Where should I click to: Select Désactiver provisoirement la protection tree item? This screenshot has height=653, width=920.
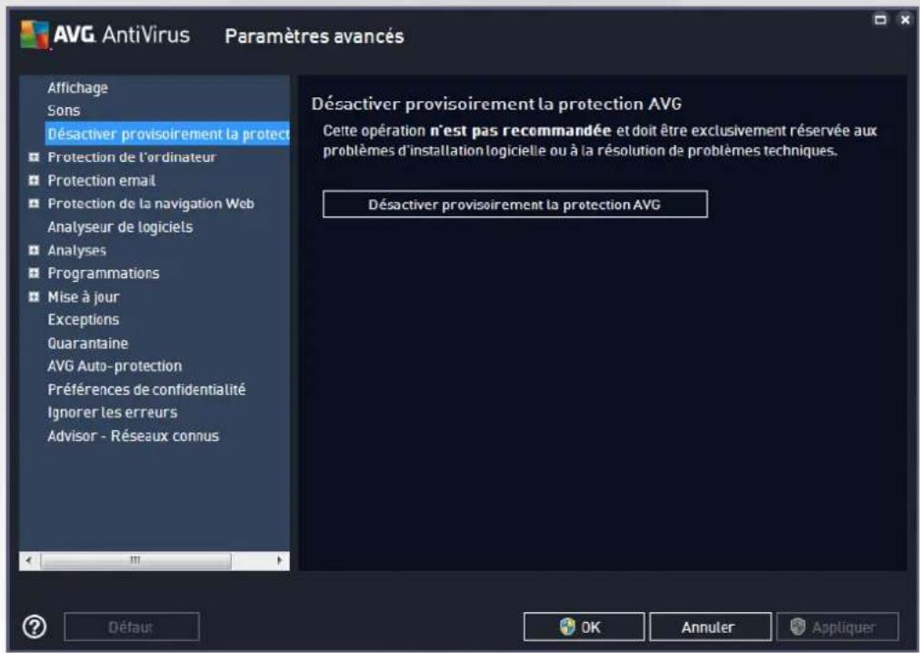(168, 134)
